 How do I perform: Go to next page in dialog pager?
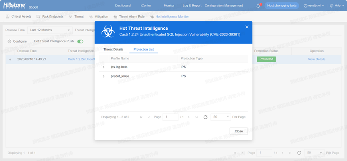point(189,117)
